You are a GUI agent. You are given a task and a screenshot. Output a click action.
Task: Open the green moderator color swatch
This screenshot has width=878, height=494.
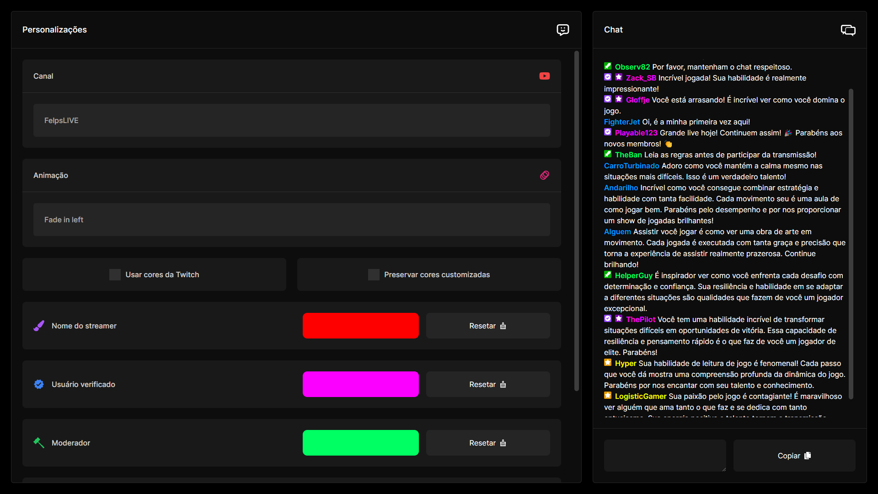coord(360,443)
